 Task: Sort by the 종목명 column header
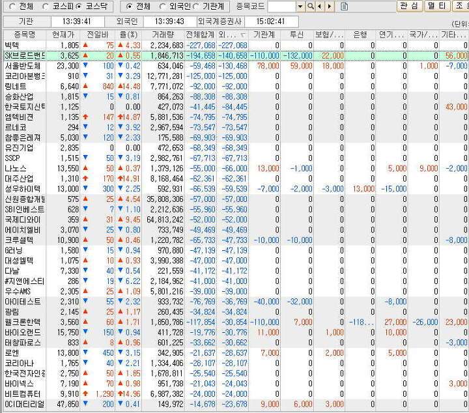tap(25, 35)
